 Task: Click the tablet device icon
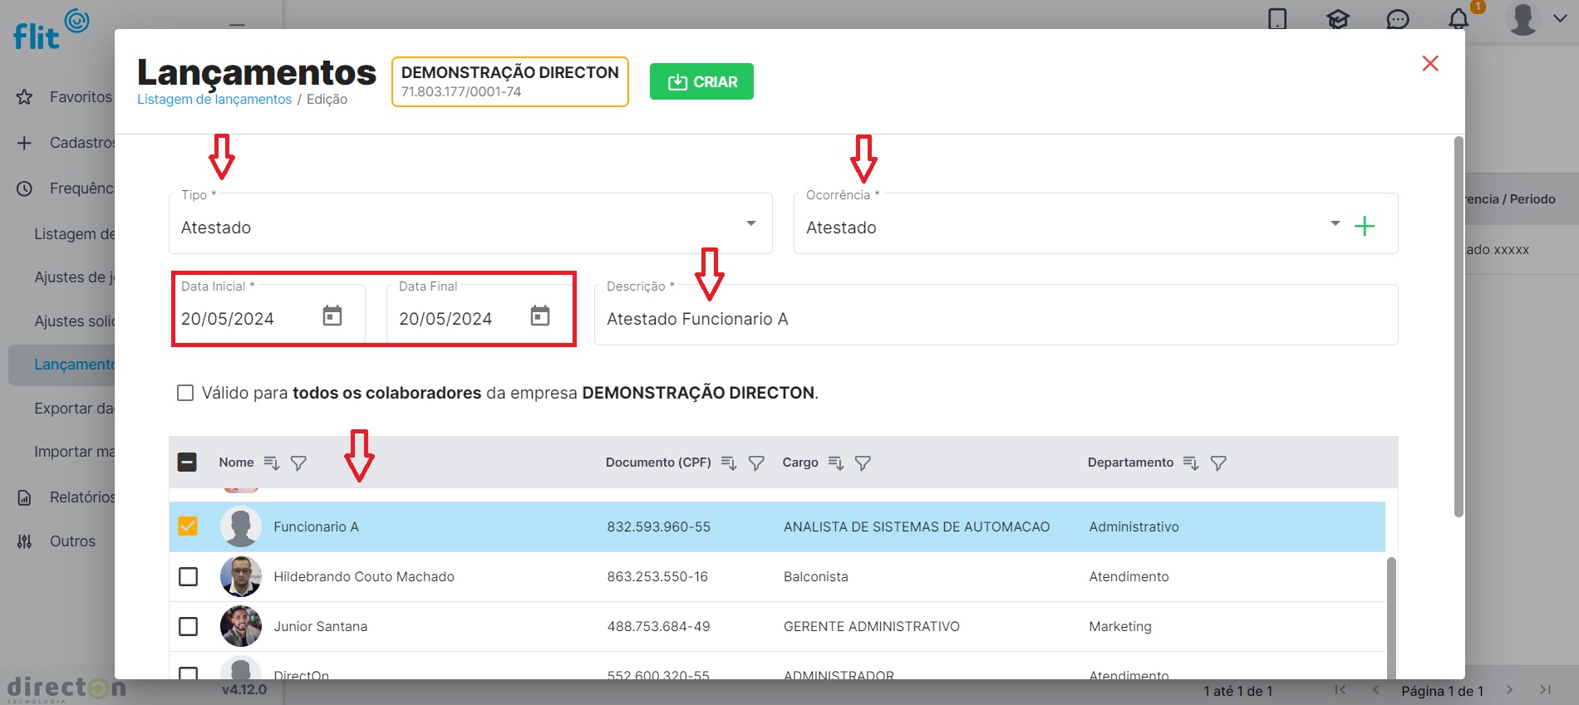1277,18
